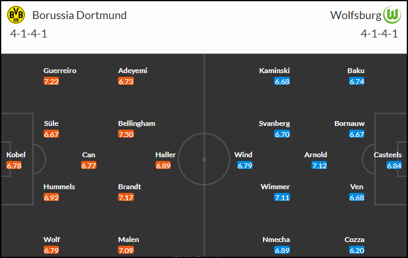Image resolution: width=408 pixels, height=258 pixels.
Task: Open the Wolfsburg team name link
Action: [355, 15]
